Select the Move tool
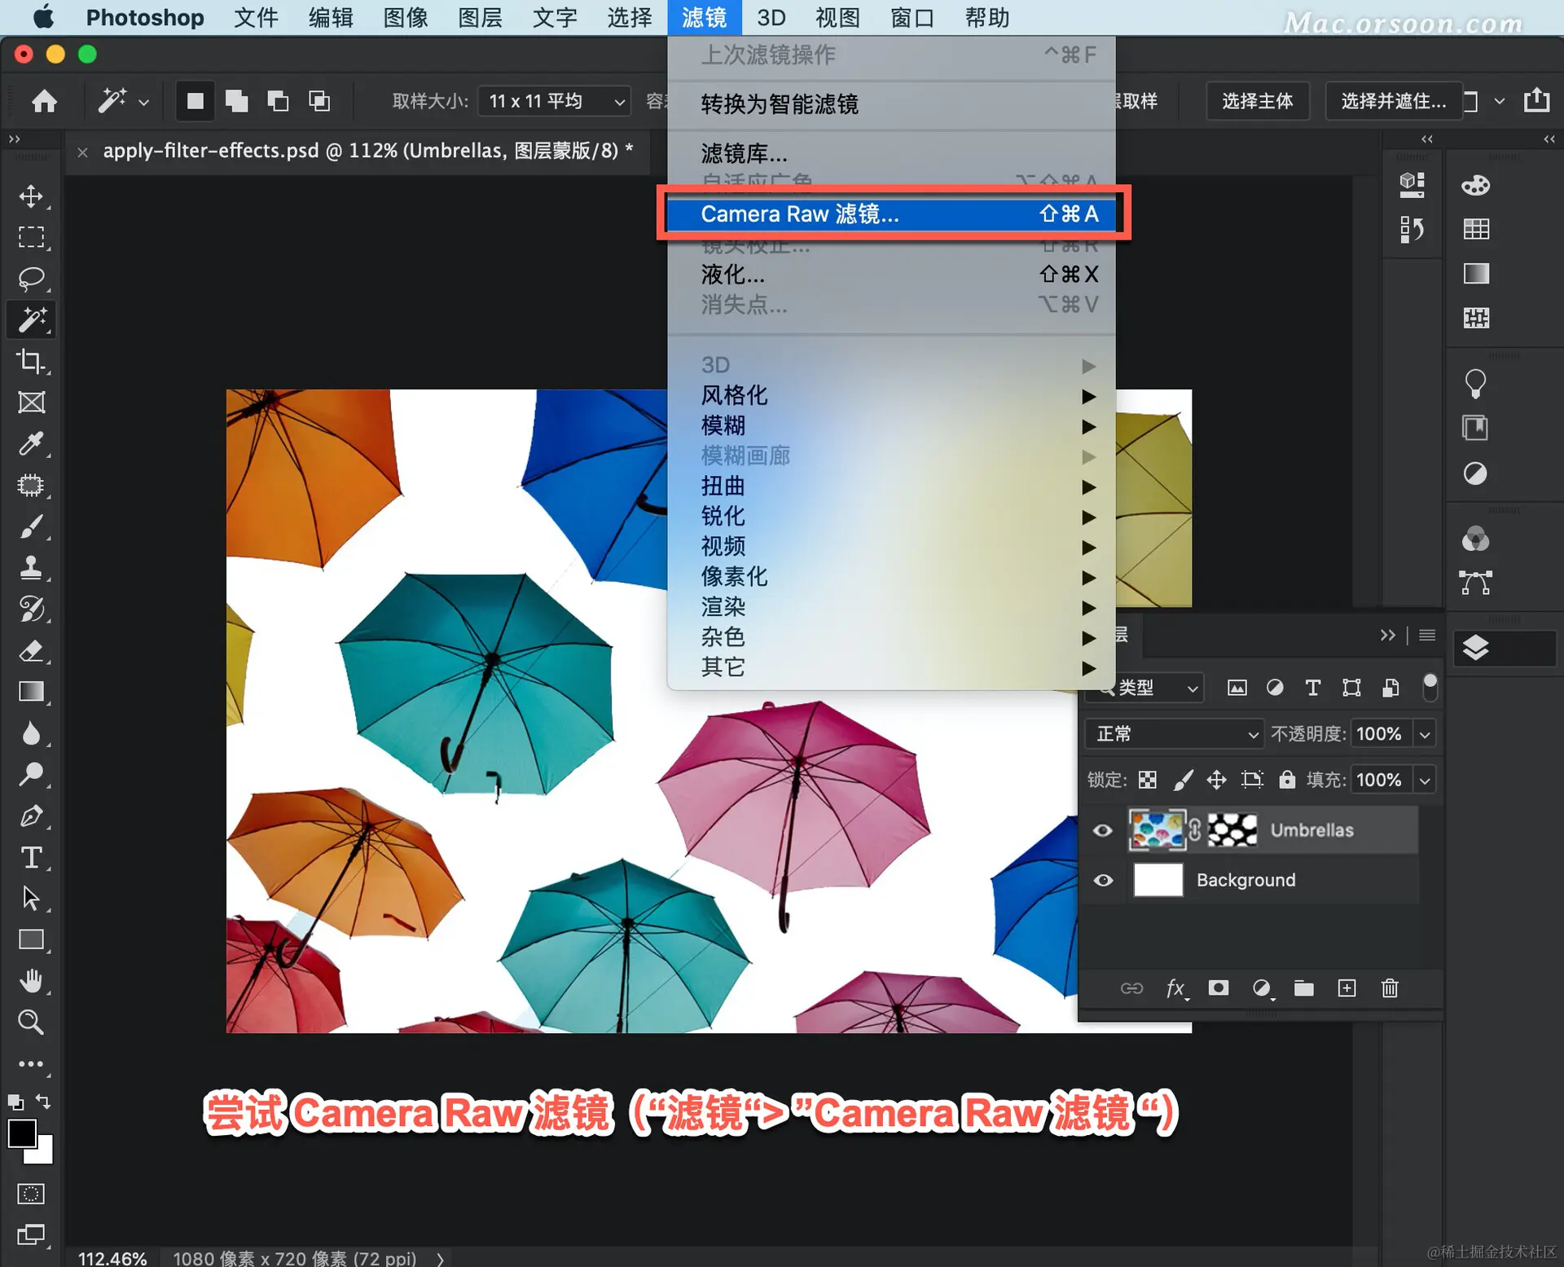 (x=31, y=196)
